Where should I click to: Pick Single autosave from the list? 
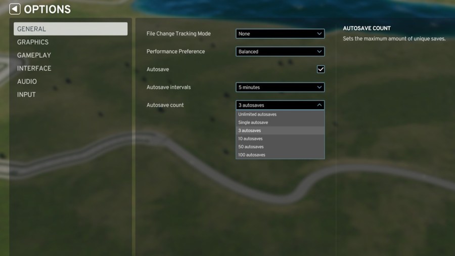pos(280,122)
